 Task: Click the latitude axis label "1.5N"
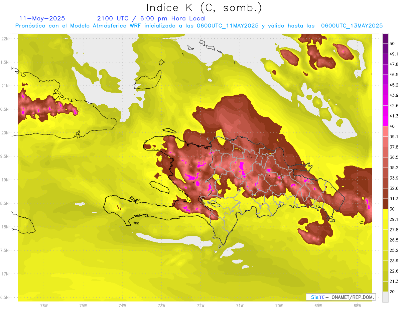[x=5, y=62]
